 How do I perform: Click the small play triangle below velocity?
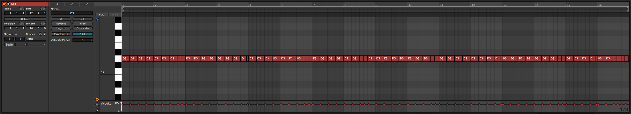point(97,110)
